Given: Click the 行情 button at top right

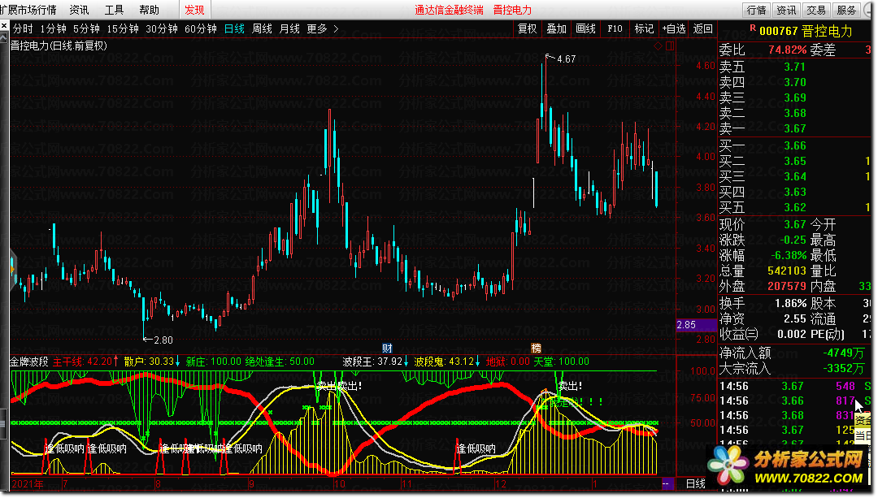Looking at the screenshot, I should point(757,10).
